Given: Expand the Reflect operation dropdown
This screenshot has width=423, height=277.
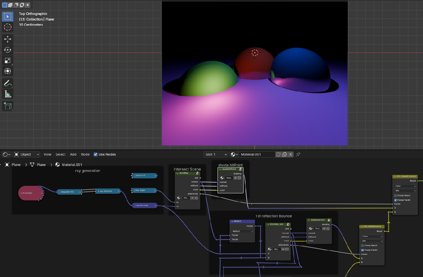Looking at the screenshot, I should (x=242, y=231).
